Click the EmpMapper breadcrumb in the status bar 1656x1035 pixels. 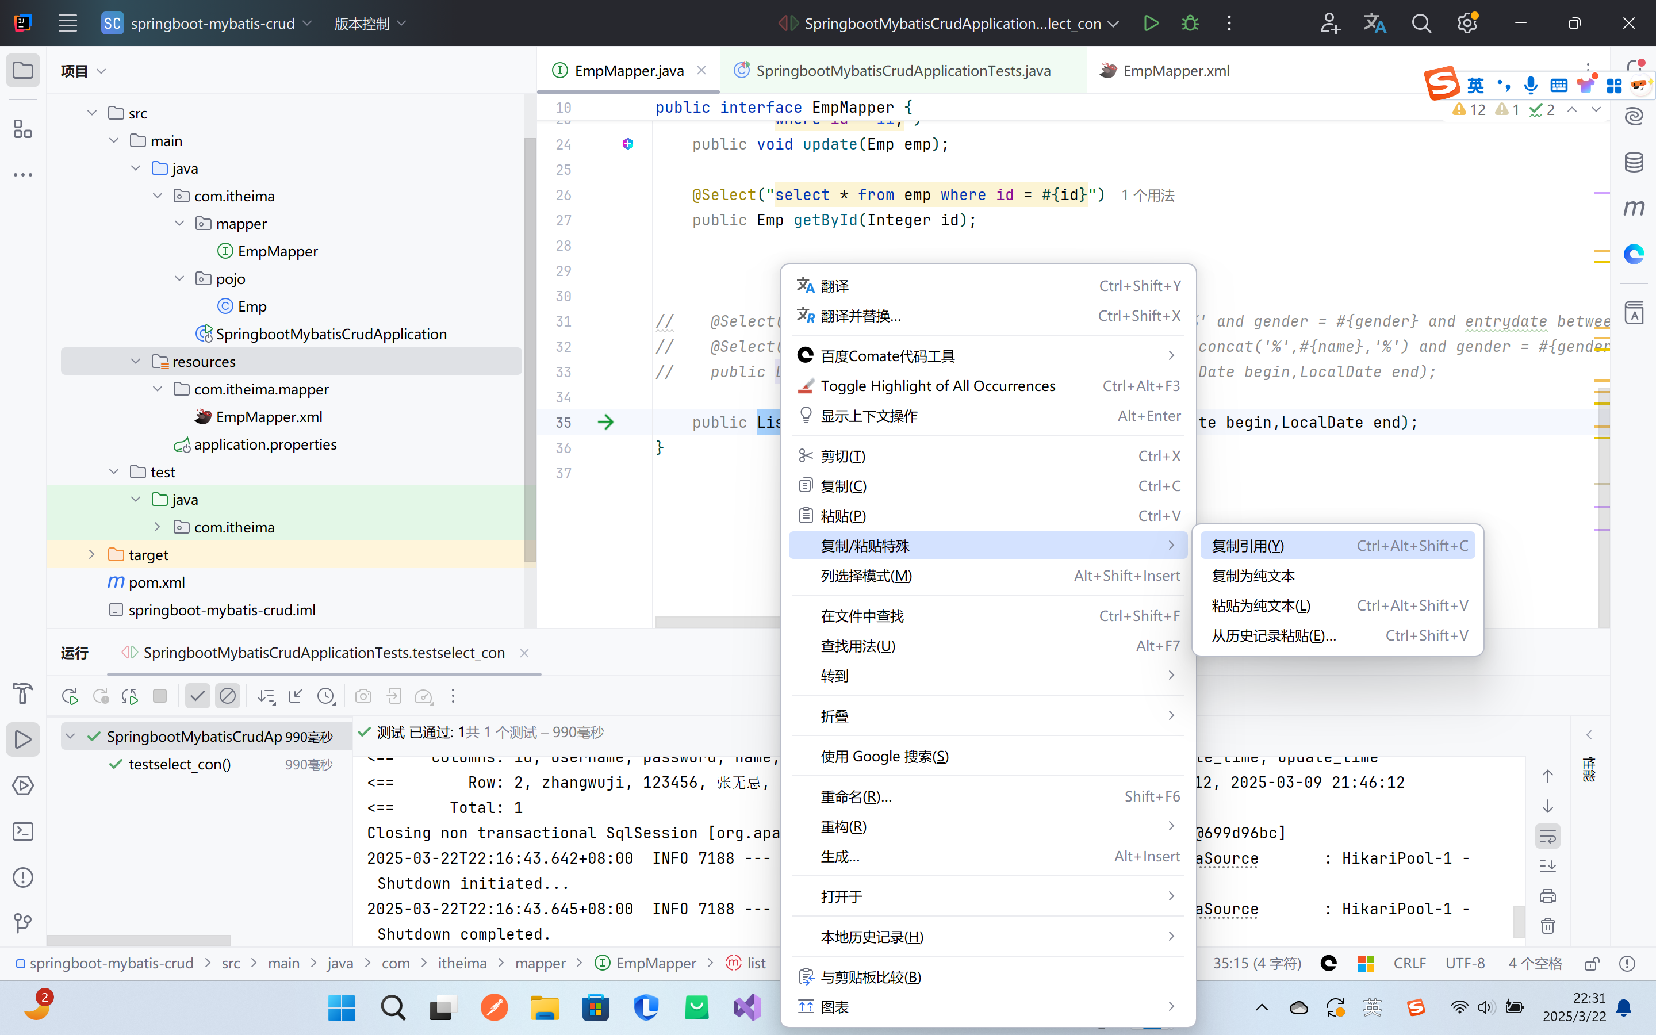655,963
